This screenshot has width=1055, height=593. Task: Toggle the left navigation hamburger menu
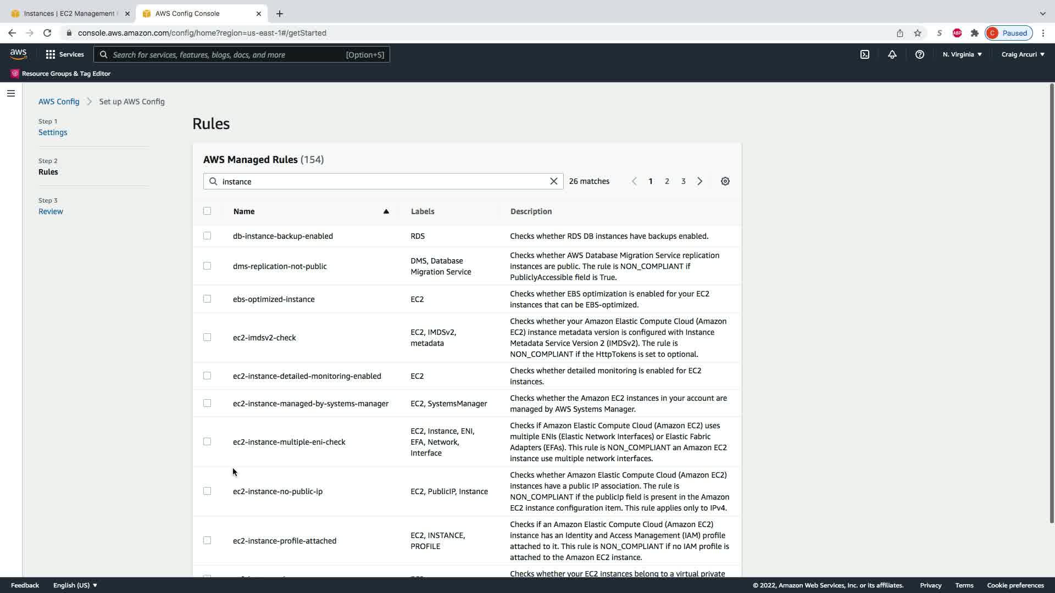11,93
